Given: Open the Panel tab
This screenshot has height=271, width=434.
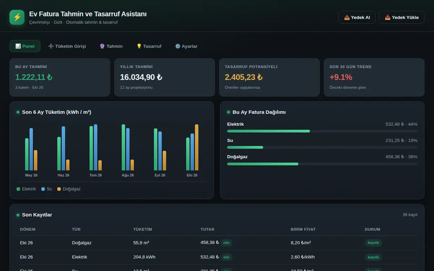Looking at the screenshot, I should [x=25, y=46].
